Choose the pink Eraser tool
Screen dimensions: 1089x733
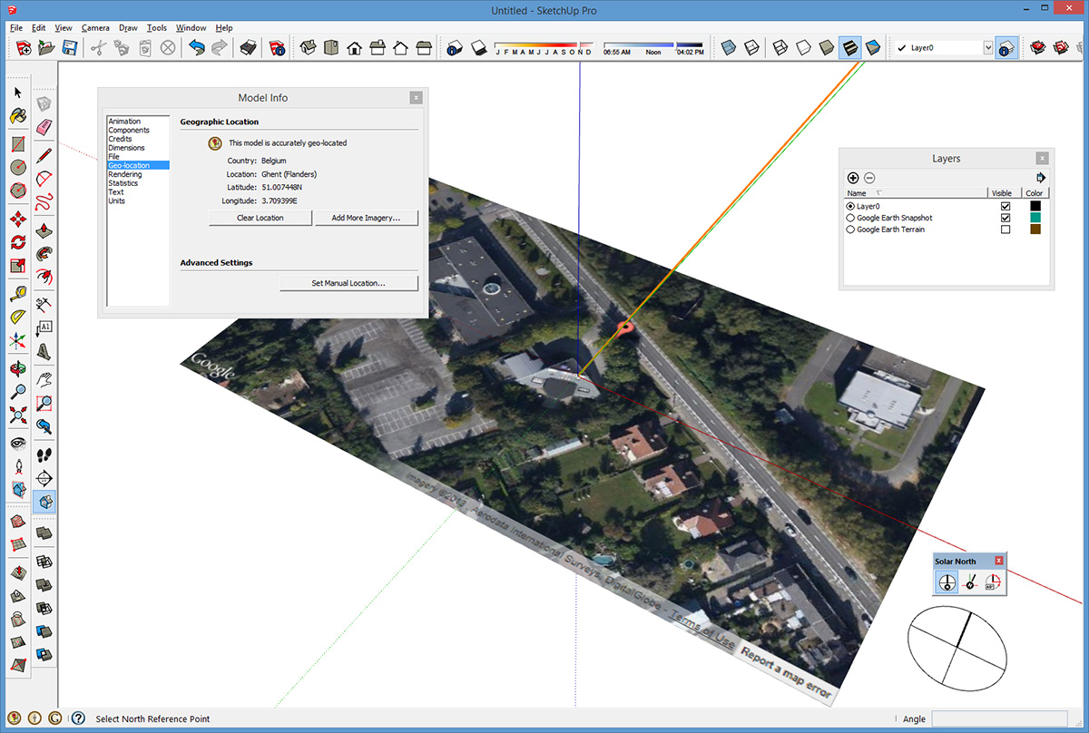point(44,127)
